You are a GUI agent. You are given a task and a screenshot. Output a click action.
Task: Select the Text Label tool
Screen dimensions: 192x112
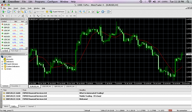pos(34,16)
